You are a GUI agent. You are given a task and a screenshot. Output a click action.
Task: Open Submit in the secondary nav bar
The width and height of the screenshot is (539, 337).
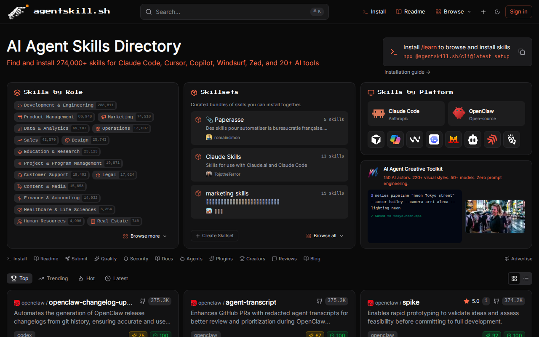tap(76, 259)
